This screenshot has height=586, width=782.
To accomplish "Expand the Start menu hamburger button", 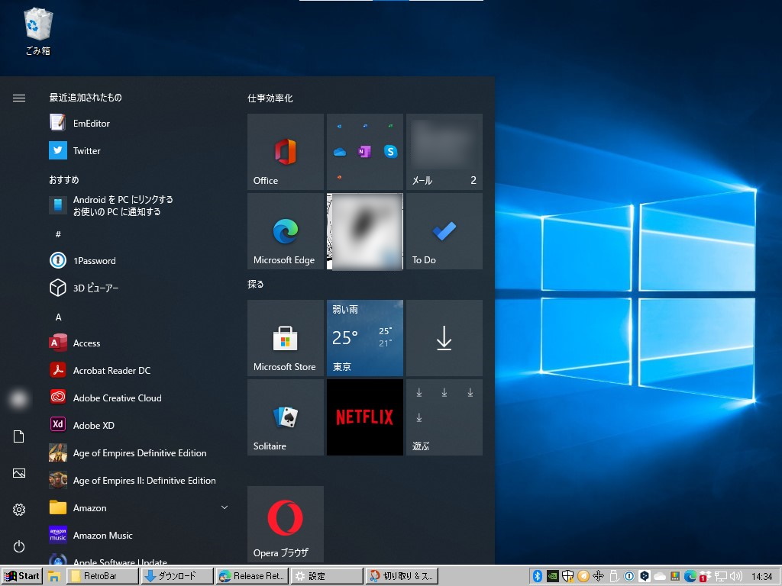I will click(x=19, y=98).
